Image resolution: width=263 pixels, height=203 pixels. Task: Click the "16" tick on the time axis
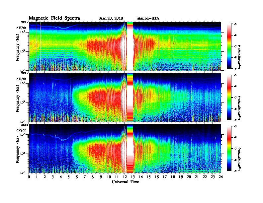pyautogui.click(x=157, y=177)
